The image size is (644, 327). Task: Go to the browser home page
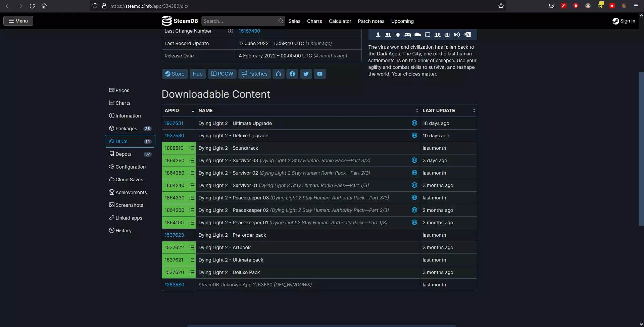[x=44, y=6]
